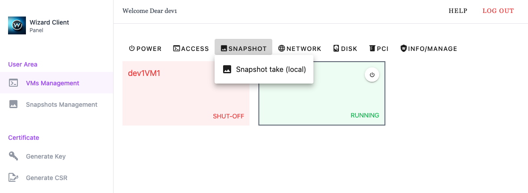Click the Wizard Client logo icon

tap(17, 25)
